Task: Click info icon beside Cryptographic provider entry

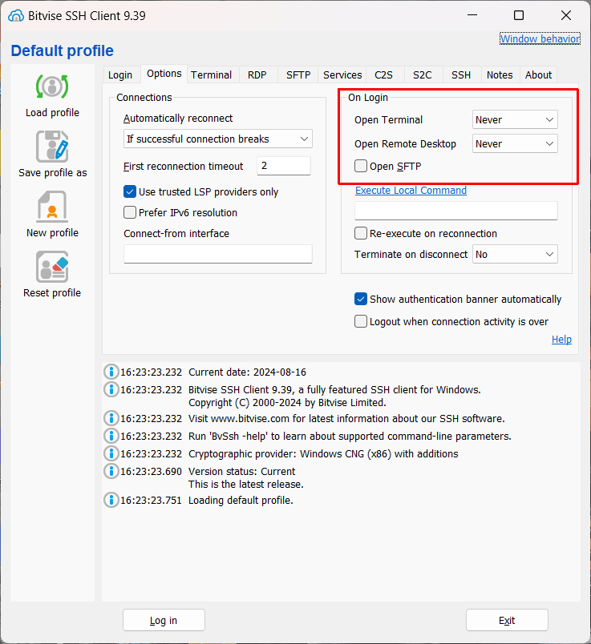Action: pos(111,453)
